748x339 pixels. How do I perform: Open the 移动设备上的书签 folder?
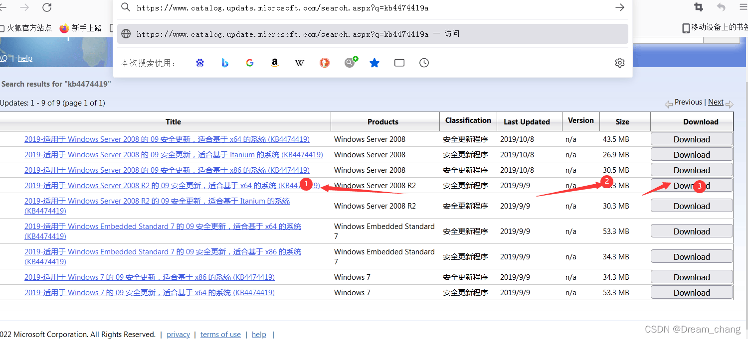(x=715, y=28)
